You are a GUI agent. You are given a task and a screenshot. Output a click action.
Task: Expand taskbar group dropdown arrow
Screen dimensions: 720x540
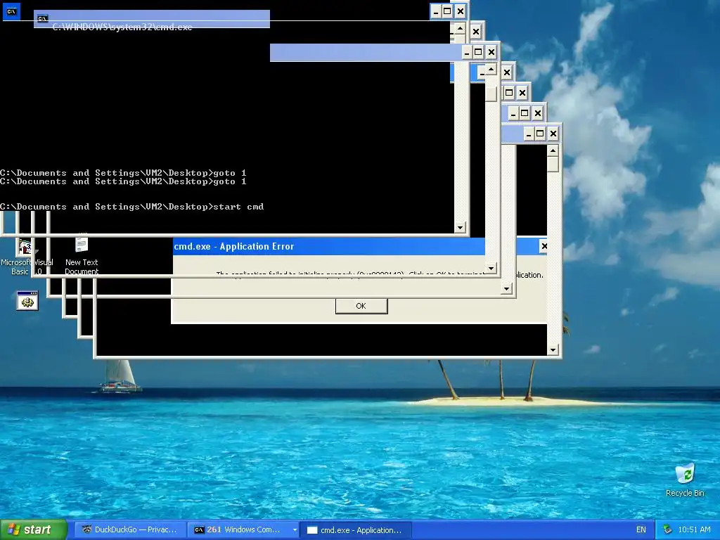click(295, 529)
